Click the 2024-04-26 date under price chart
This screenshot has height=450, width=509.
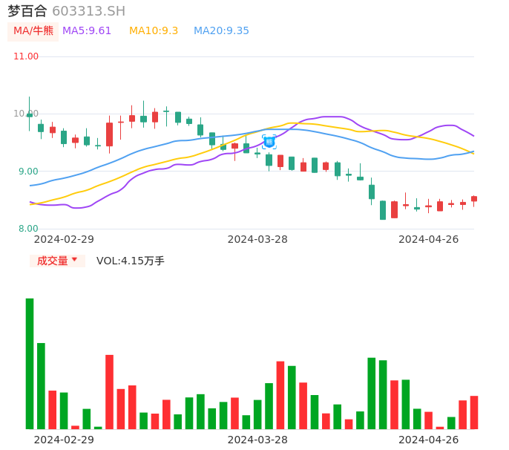tap(429, 239)
